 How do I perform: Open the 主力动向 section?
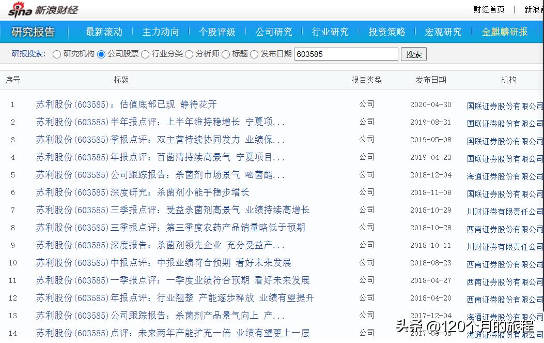161,32
